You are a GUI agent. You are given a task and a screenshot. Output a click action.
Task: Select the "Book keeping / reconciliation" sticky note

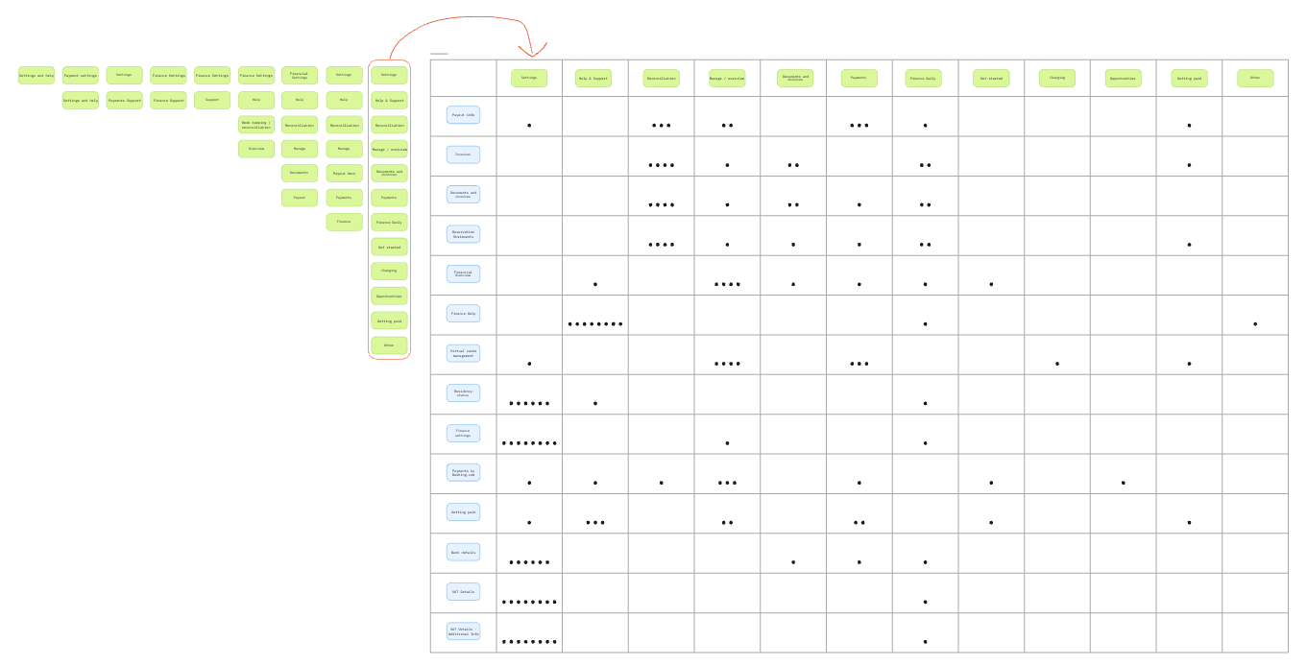[x=255, y=125]
